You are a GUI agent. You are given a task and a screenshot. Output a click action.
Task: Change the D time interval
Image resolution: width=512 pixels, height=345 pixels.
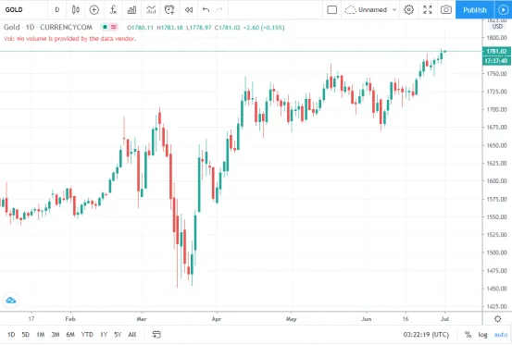[x=57, y=10]
